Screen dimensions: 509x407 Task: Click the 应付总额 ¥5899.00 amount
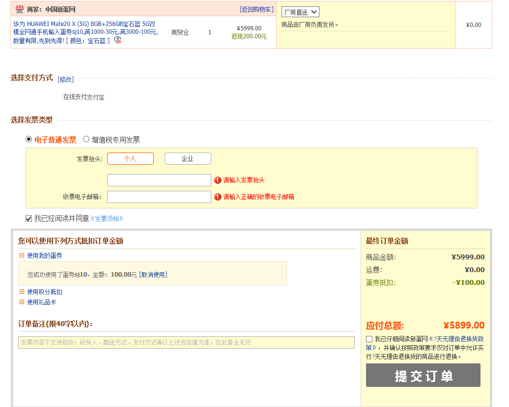pos(464,325)
